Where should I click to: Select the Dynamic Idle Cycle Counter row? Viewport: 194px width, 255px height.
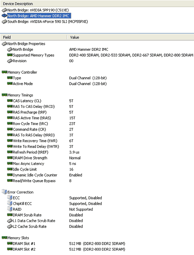tap(97, 175)
